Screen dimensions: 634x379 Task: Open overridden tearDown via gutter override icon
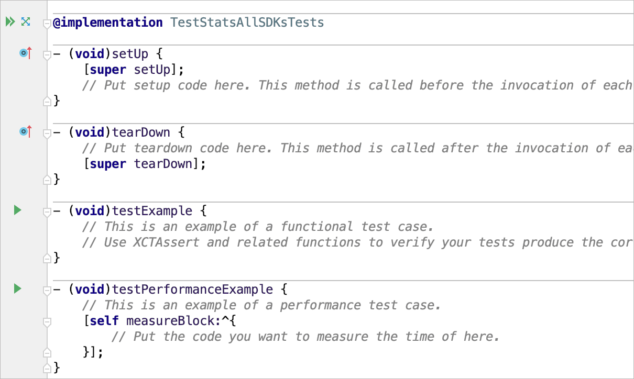[25, 132]
